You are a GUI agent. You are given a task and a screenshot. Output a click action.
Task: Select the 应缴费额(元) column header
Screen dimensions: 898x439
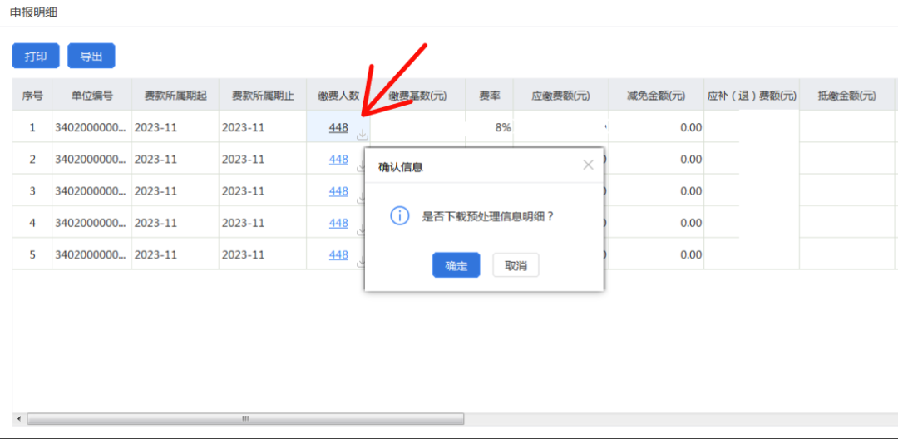(x=561, y=96)
